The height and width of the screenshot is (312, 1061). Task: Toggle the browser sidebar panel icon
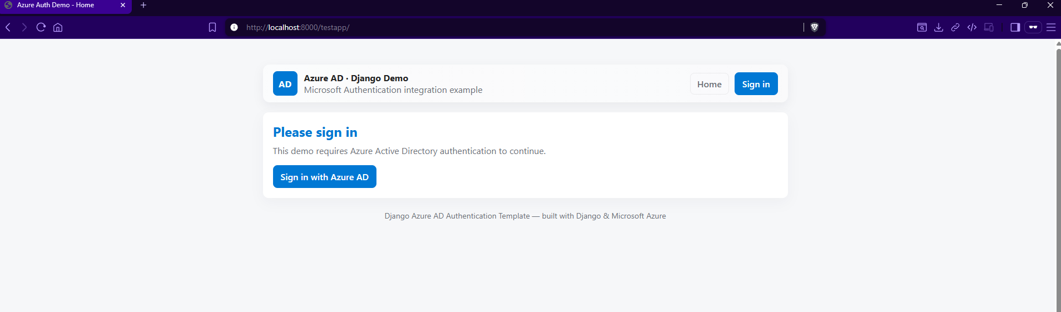(1015, 27)
